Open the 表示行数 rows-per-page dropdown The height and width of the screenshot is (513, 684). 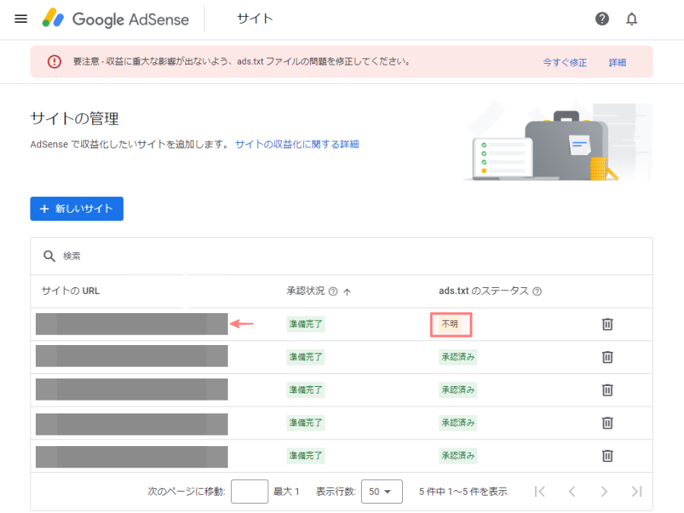tap(382, 492)
